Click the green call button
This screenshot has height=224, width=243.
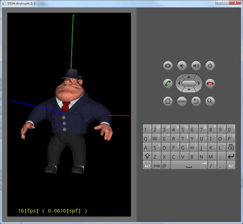click(x=168, y=83)
